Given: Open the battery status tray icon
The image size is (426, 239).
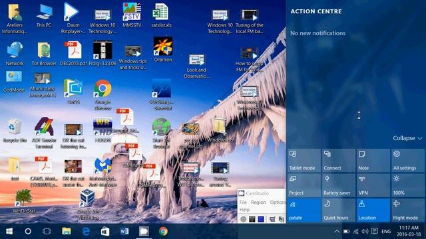Looking at the screenshot, I should pos(346,232).
